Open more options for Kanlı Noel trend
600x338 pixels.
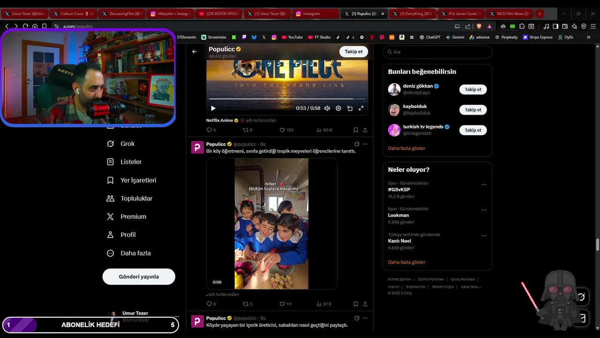pyautogui.click(x=484, y=236)
